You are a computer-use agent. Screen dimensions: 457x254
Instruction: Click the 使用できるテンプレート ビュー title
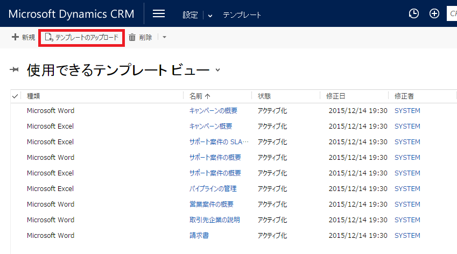coord(118,70)
